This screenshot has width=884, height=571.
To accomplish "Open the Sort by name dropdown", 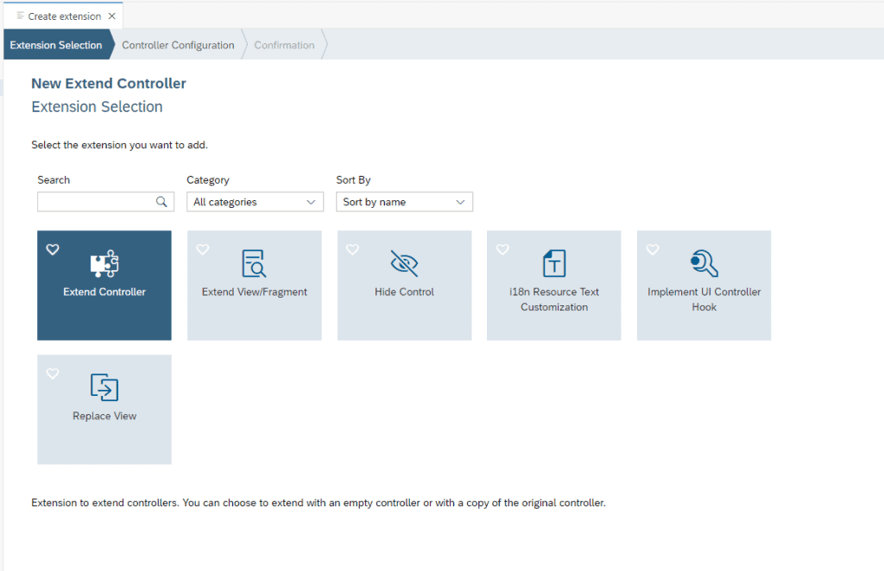I will [404, 202].
